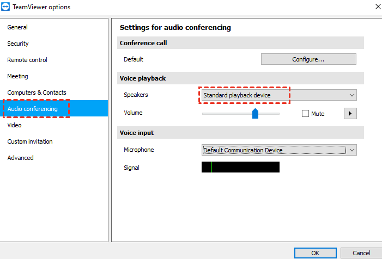Image resolution: width=382 pixels, height=259 pixels.
Task: Select the General settings category
Action: [17, 27]
